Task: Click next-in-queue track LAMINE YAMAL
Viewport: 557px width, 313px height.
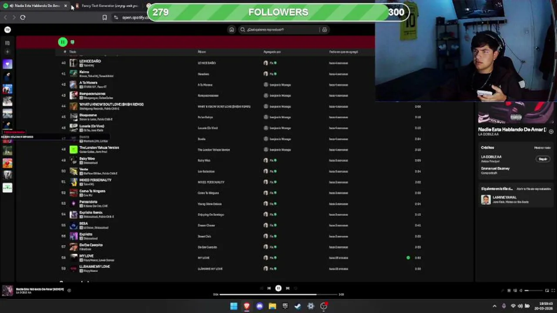Action: (x=504, y=197)
